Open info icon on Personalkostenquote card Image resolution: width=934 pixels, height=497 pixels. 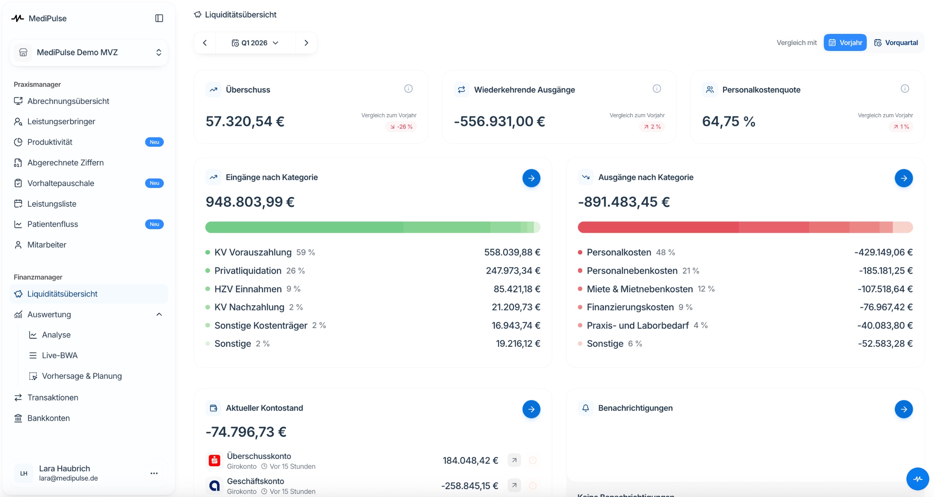tap(905, 89)
